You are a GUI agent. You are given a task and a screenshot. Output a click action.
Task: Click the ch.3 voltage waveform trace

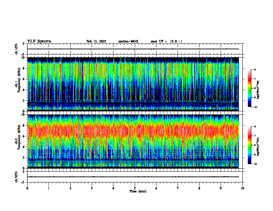pos(133,177)
